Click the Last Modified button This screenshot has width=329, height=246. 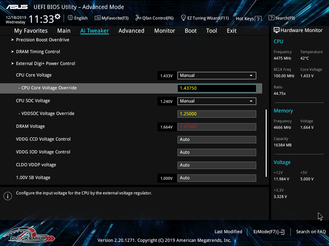(228, 232)
